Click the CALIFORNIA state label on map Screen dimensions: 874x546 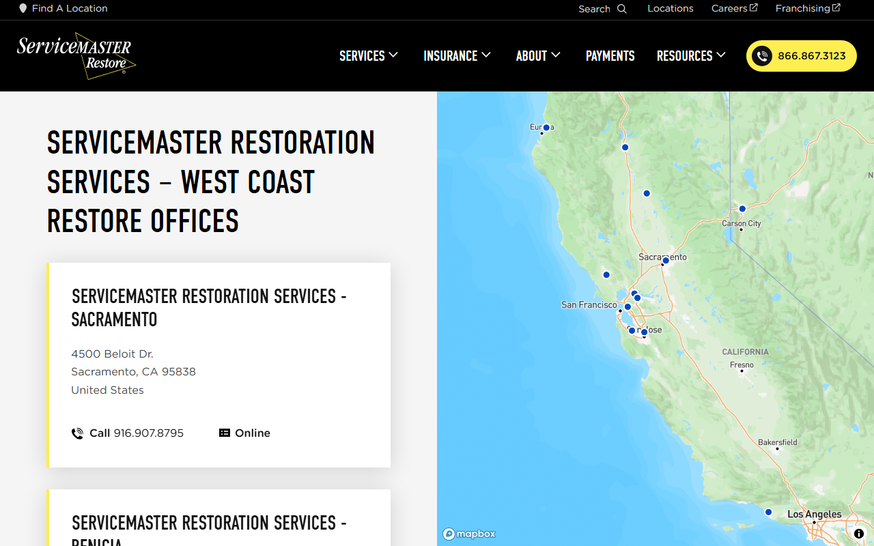(x=746, y=352)
